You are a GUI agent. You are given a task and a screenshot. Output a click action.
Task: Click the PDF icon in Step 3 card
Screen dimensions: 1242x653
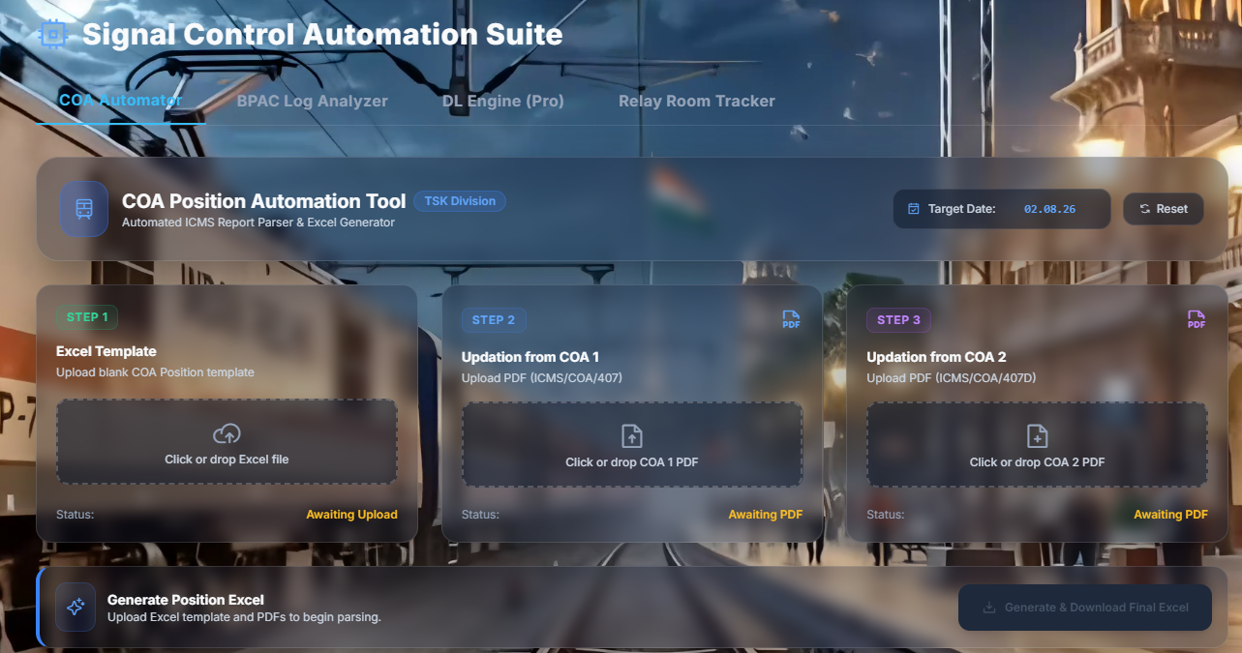pyautogui.click(x=1197, y=320)
